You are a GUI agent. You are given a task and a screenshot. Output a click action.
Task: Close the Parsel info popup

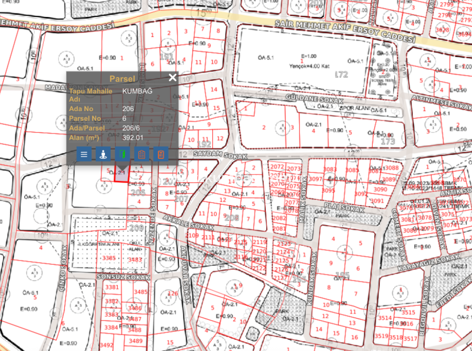pyautogui.click(x=173, y=78)
